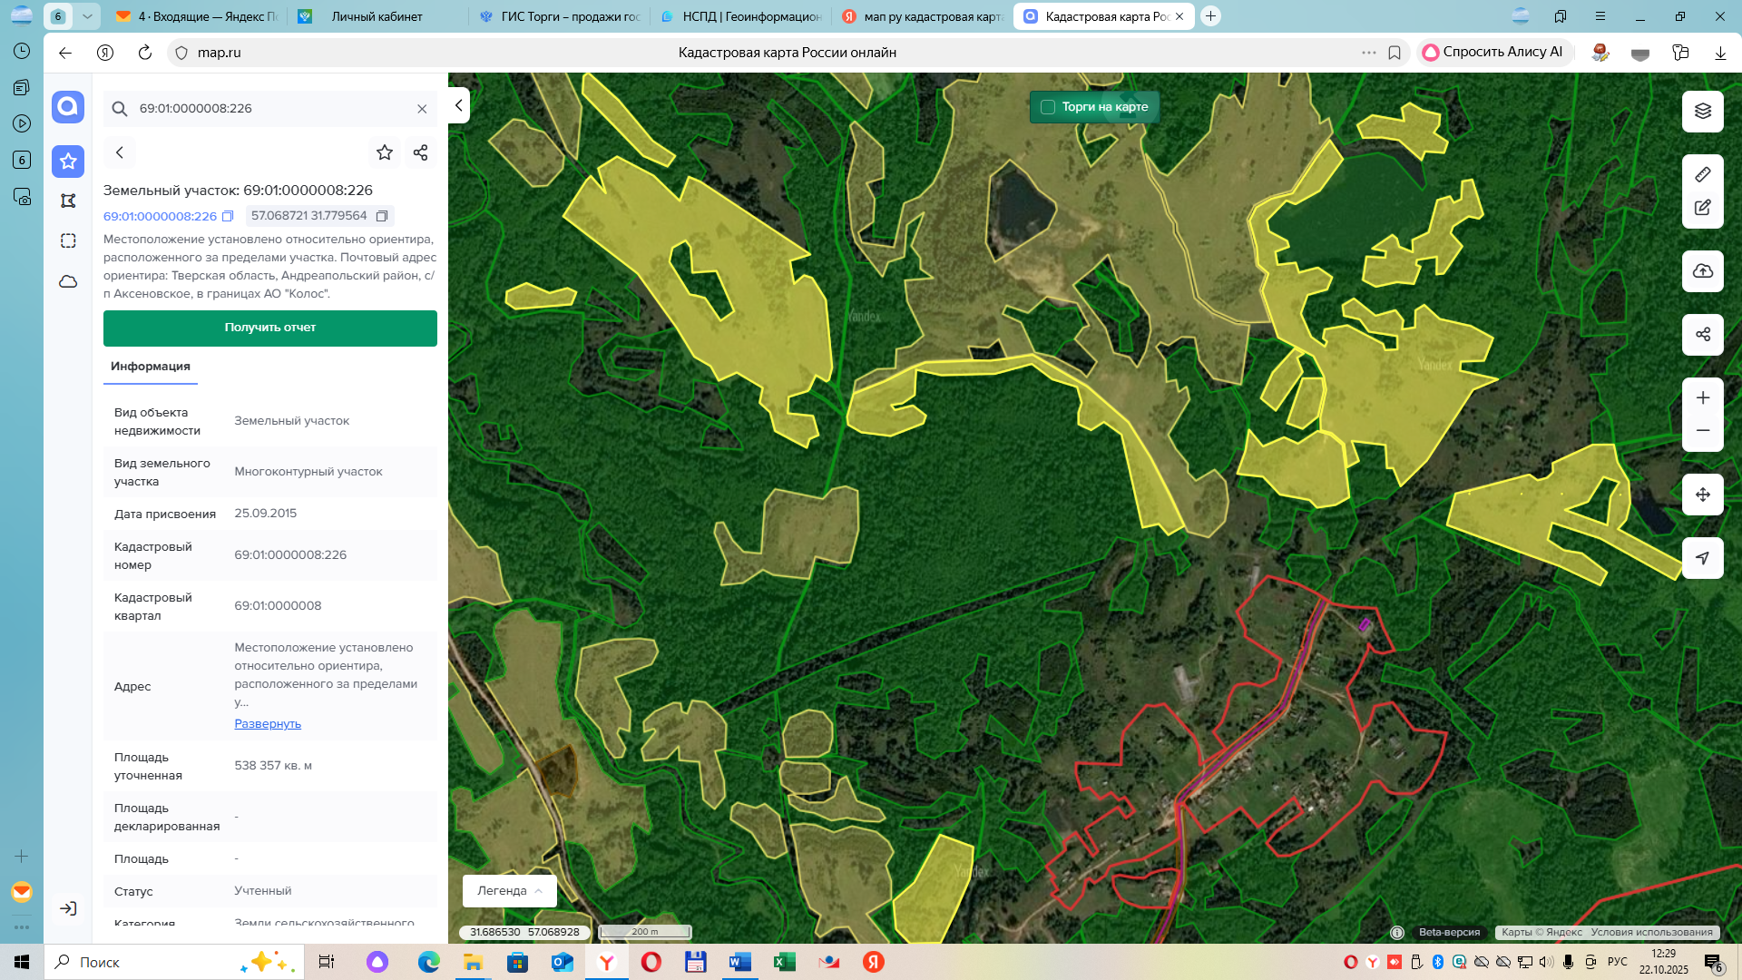Click the login arrow sidebar icon
1742x980 pixels.
[68, 908]
